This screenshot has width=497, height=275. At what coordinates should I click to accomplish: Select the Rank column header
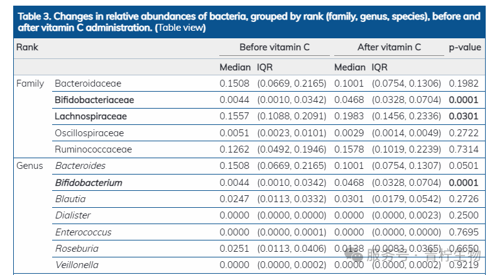pyautogui.click(x=27, y=47)
